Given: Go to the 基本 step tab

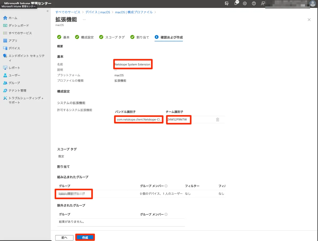Looking at the screenshot, I should (x=63, y=37).
